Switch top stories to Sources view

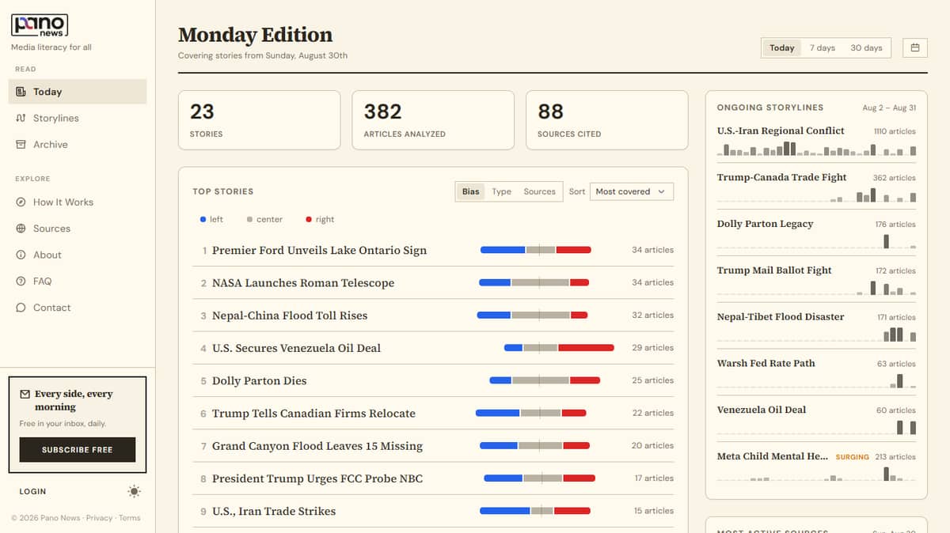pyautogui.click(x=539, y=191)
